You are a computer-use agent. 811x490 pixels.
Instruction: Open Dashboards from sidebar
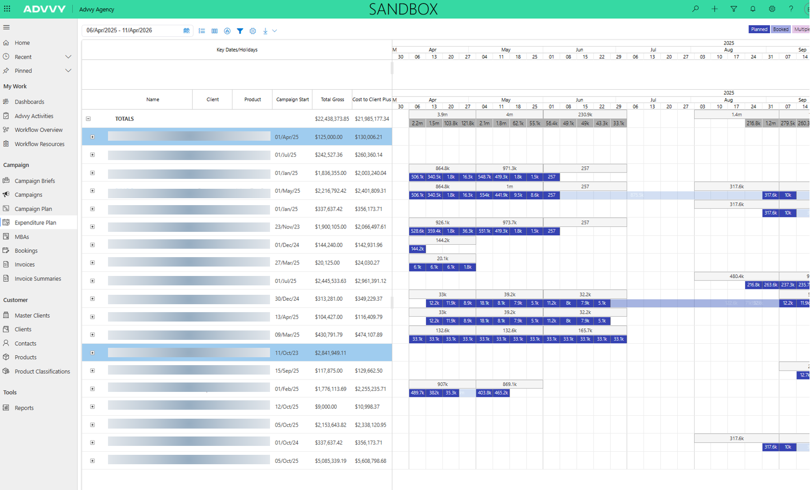tap(29, 102)
